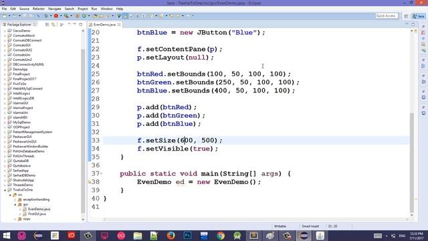
Task: Click warning marker on line 38
Action: click(x=90, y=181)
